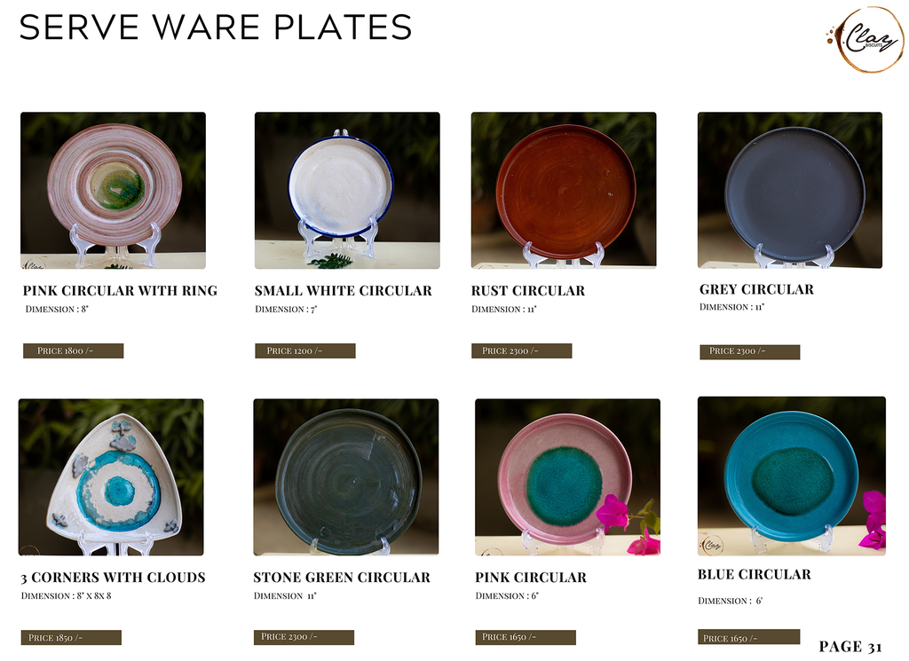Viewport: 909px width, 661px height.
Task: Click the Price 1200 label
Action: (x=305, y=351)
